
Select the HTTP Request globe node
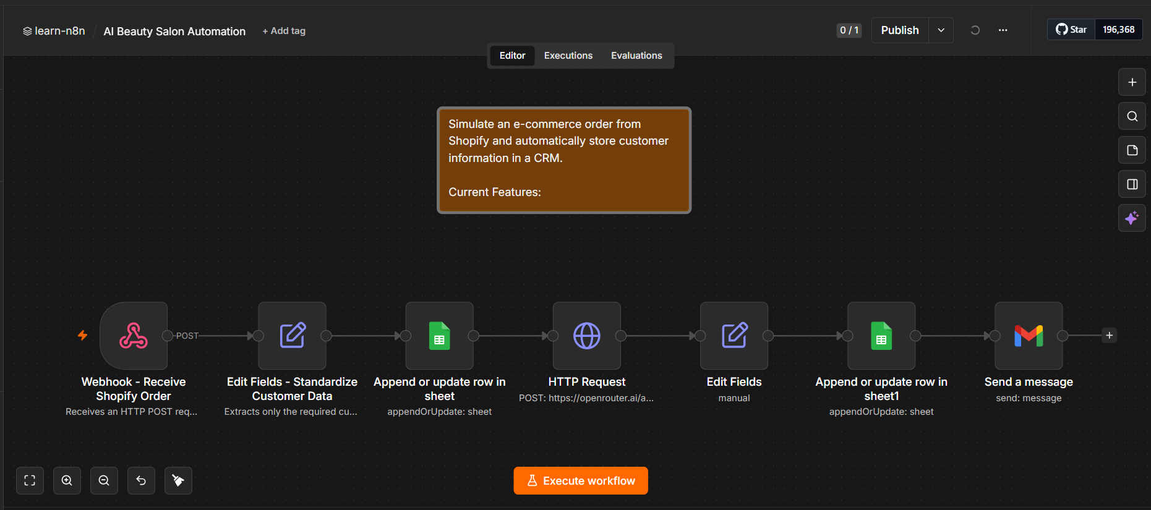(x=586, y=336)
